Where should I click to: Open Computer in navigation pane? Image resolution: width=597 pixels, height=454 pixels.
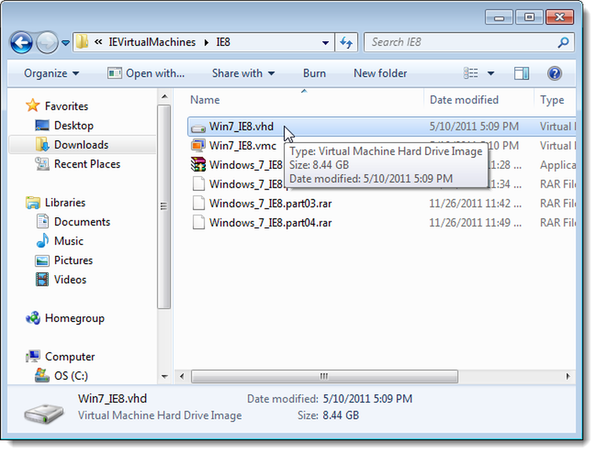pos(70,357)
